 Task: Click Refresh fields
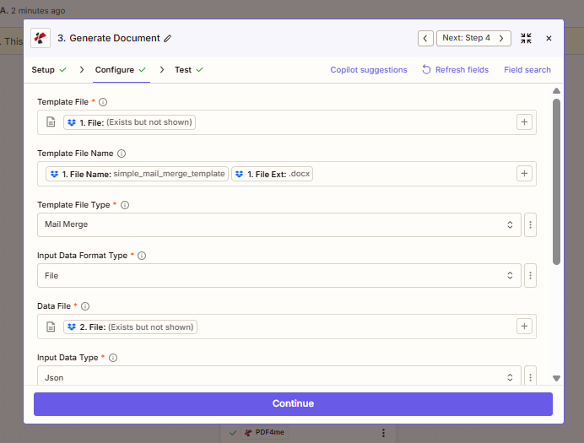point(455,70)
